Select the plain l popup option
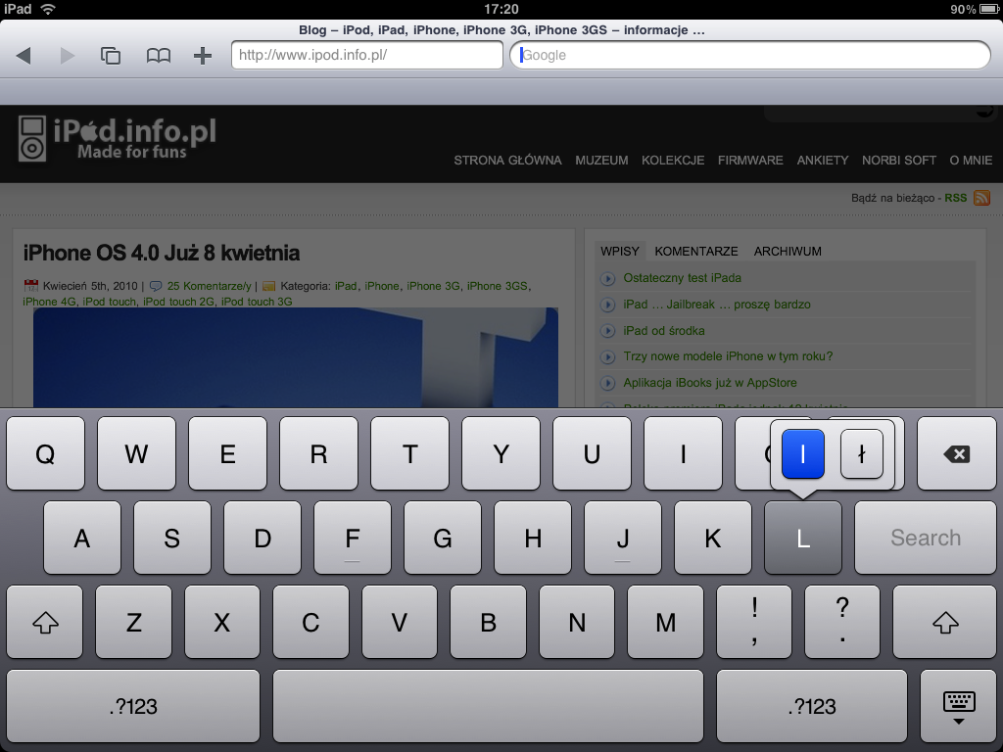Image resolution: width=1003 pixels, height=752 pixels. click(x=803, y=454)
